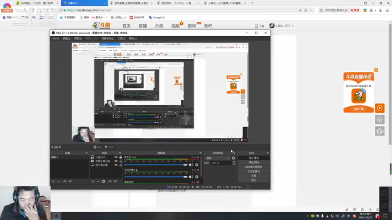Click the Douyu logo in site header
Screen dimensions: 392x220
[101, 25]
